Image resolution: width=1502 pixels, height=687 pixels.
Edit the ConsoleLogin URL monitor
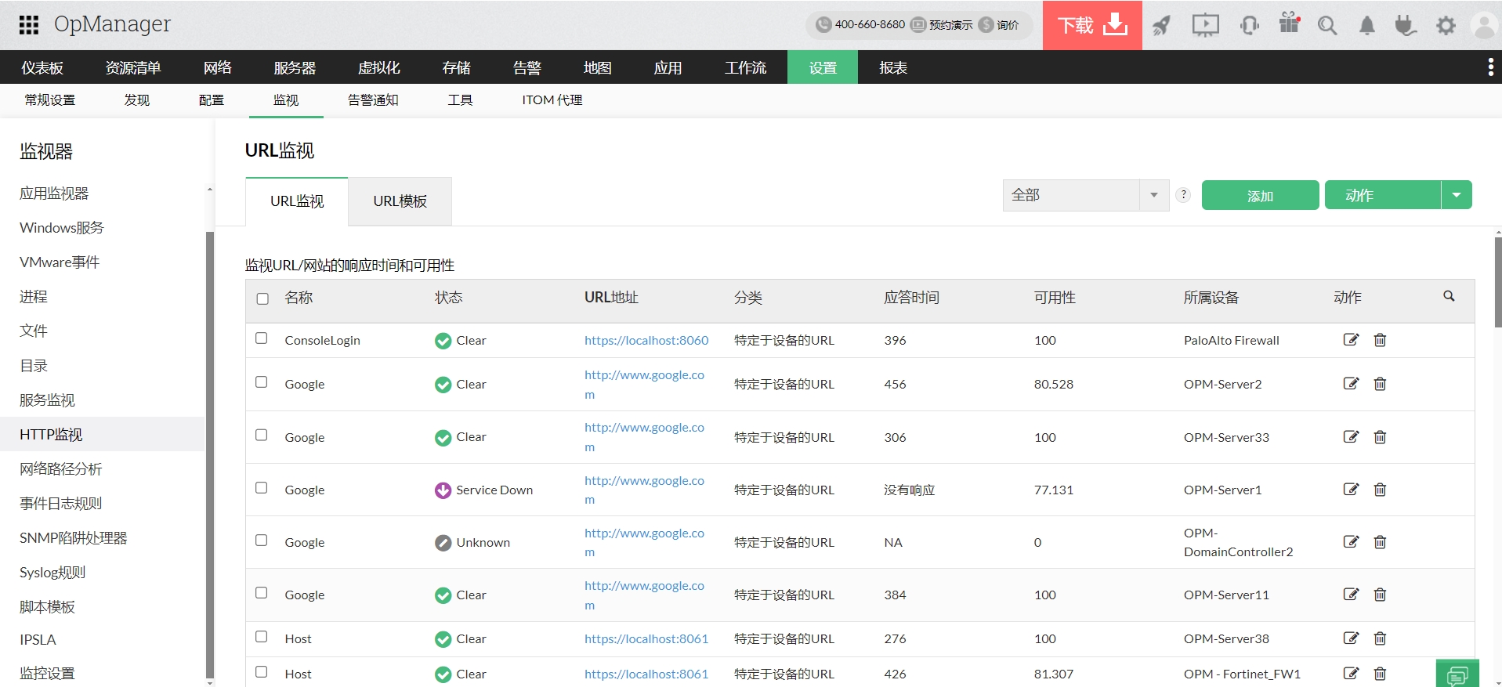point(1351,340)
